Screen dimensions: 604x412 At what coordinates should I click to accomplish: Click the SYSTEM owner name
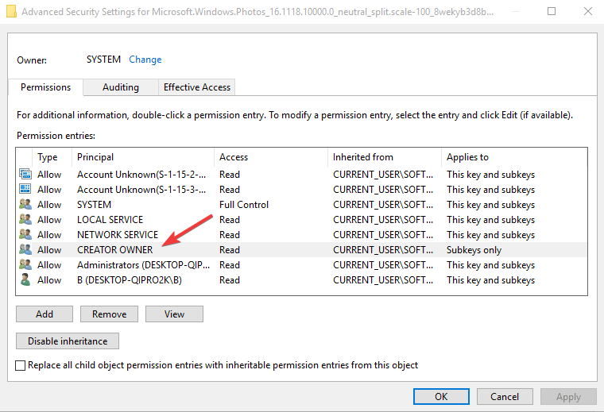click(103, 60)
